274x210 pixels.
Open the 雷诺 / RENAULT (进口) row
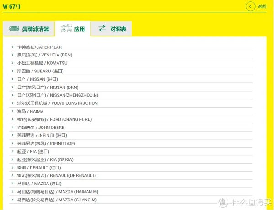point(39,168)
